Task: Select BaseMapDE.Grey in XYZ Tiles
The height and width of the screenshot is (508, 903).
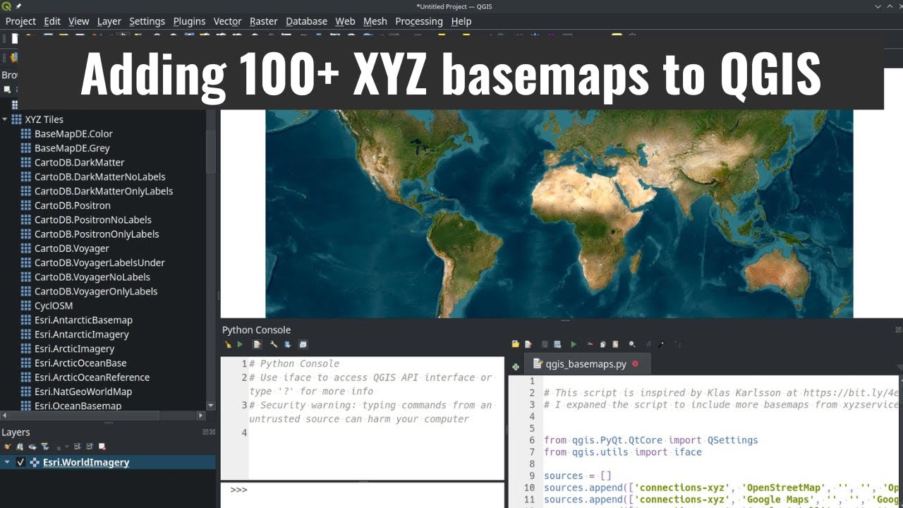Action: (72, 148)
